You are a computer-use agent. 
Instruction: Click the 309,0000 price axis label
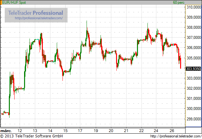[x=194, y=17]
